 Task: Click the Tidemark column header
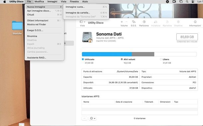click(x=149, y=102)
